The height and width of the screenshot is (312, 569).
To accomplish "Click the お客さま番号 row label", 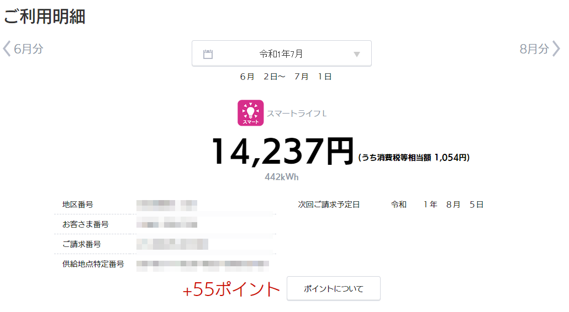I will click(x=85, y=224).
